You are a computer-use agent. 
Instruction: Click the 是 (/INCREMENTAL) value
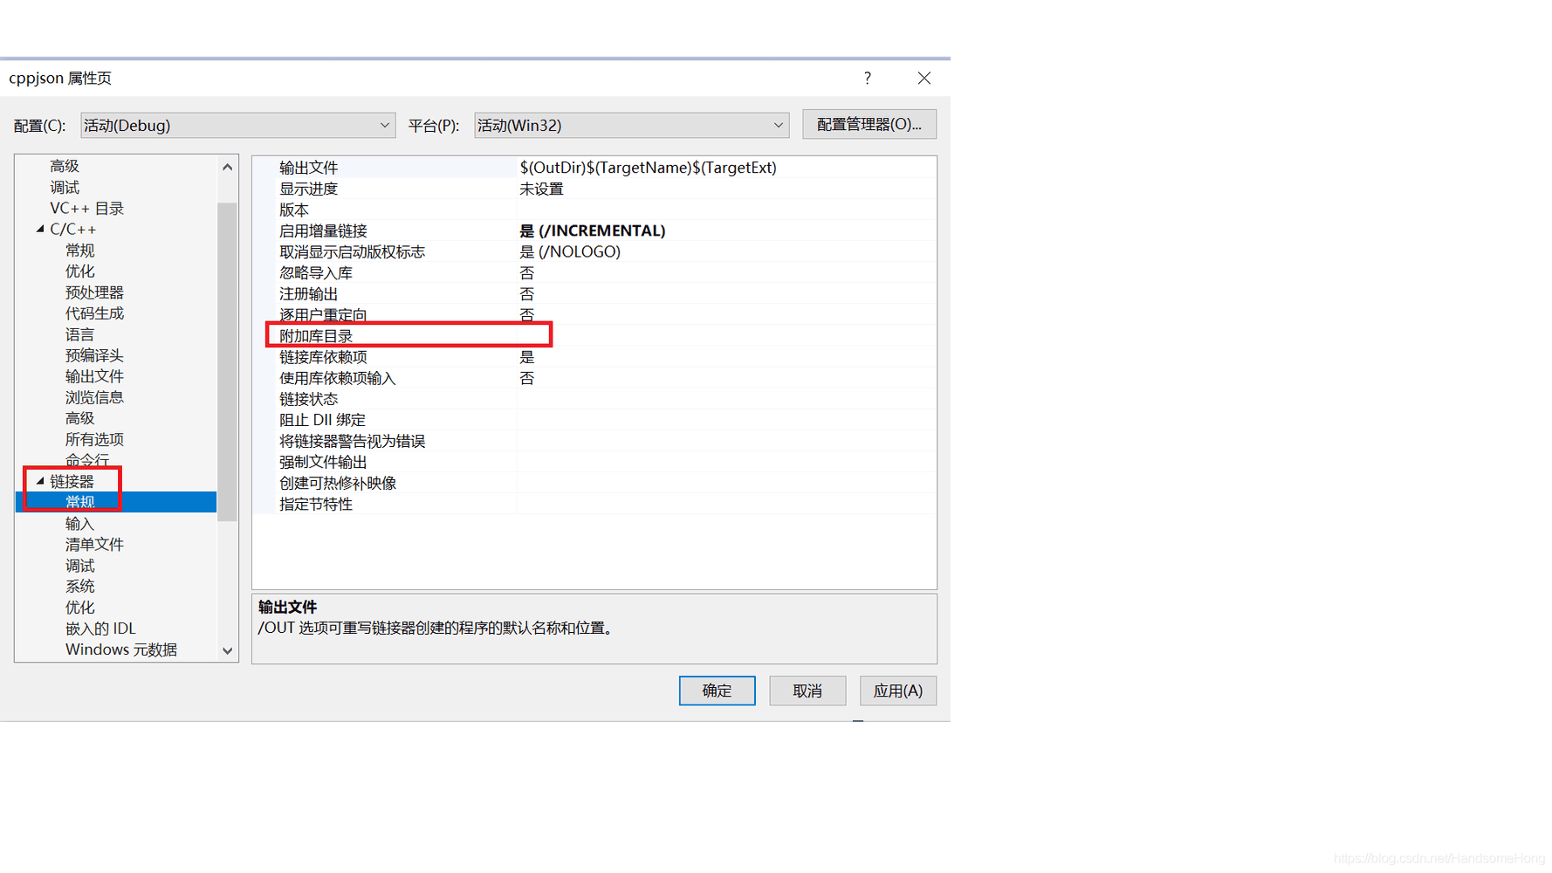[x=592, y=230]
